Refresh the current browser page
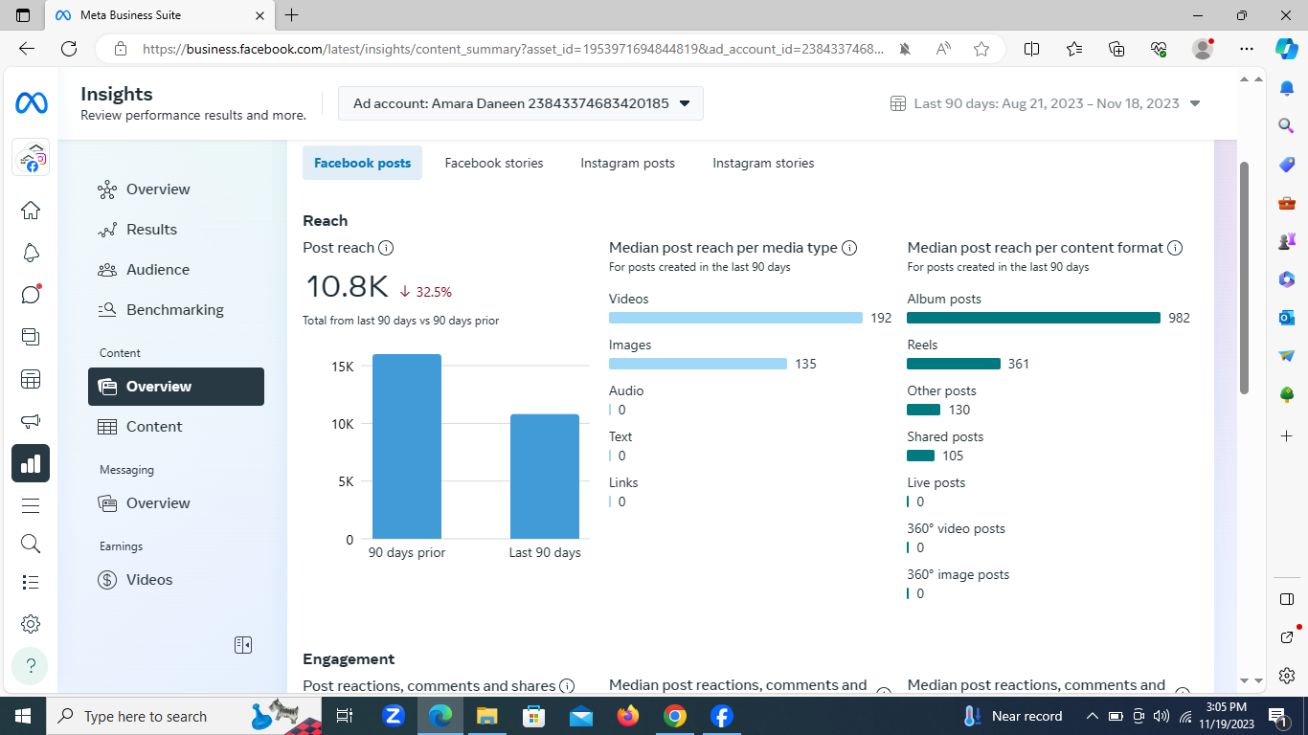Screen dimensions: 1308x735 (69, 49)
